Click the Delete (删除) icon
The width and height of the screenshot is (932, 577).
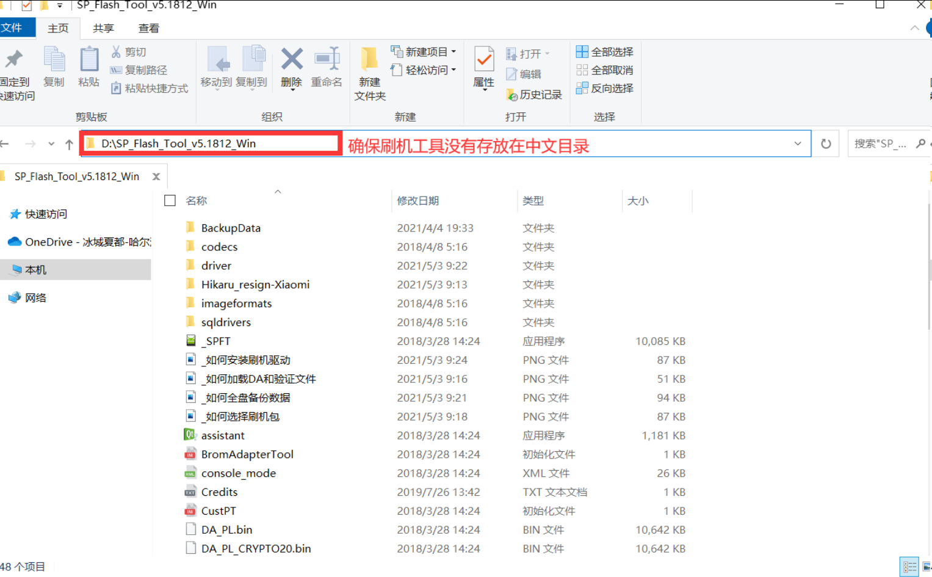(x=291, y=68)
